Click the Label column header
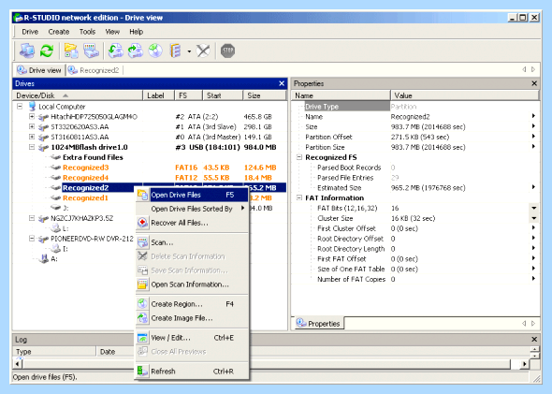 click(x=158, y=95)
